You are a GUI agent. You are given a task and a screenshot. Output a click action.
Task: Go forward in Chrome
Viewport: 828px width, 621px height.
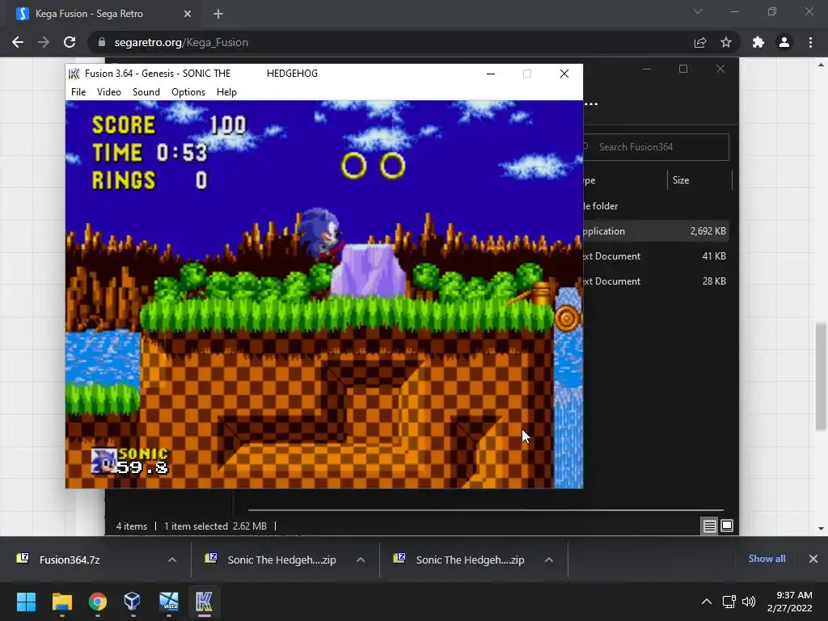(44, 42)
